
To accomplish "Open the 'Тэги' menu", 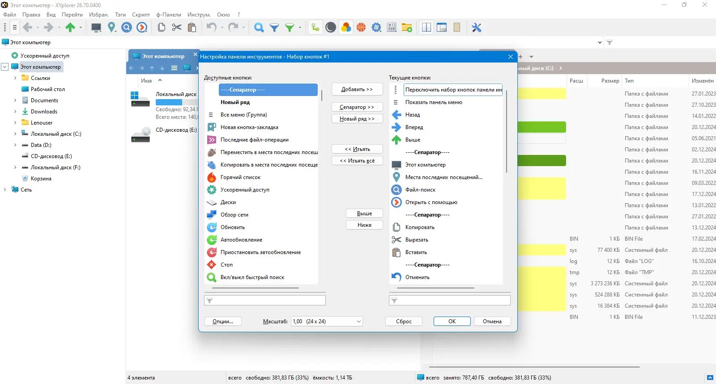I will tap(120, 15).
